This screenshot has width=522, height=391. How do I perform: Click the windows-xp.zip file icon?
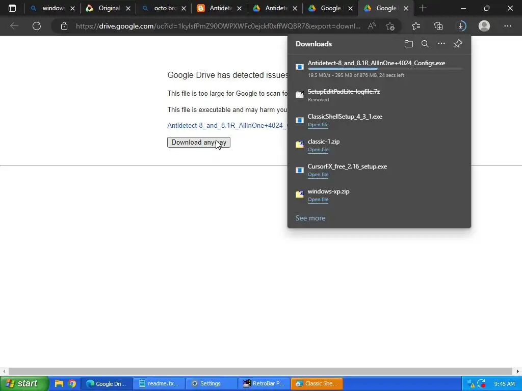(300, 194)
